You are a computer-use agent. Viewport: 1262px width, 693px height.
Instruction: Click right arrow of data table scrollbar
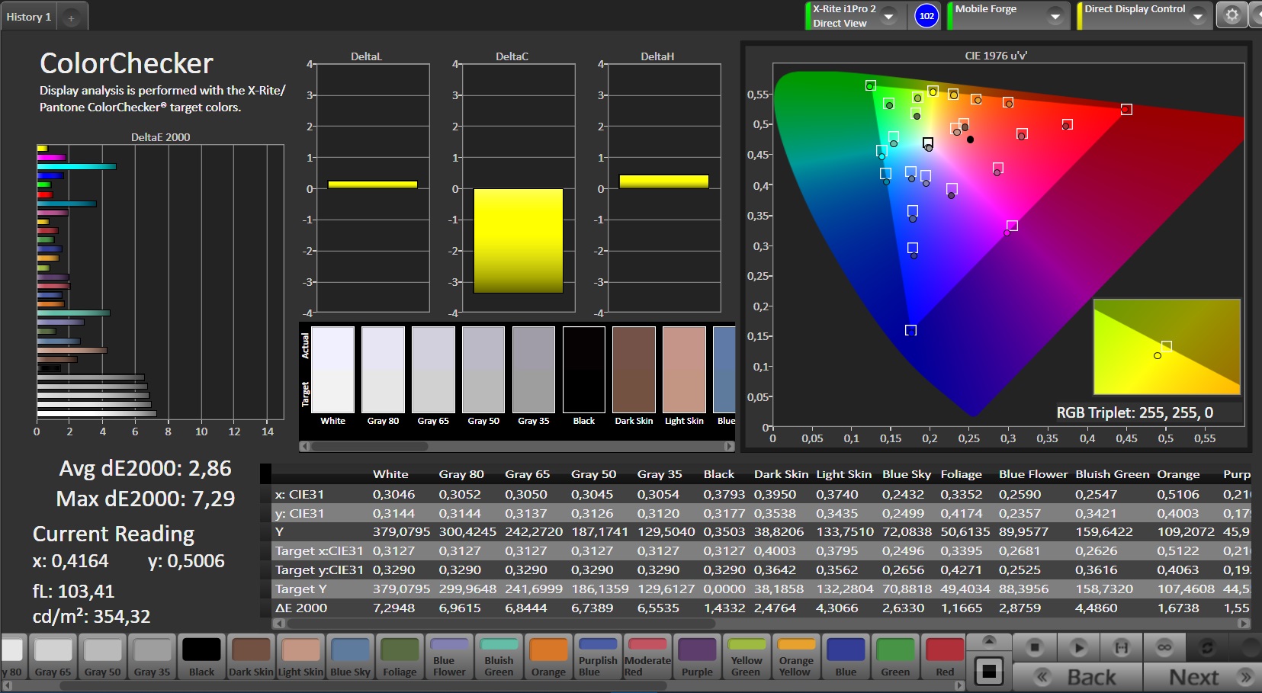tap(1244, 624)
